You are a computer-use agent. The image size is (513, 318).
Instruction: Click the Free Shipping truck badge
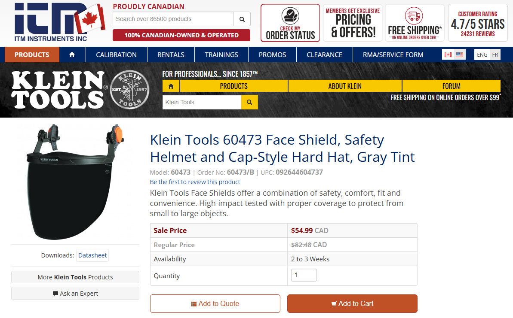coord(414,22)
